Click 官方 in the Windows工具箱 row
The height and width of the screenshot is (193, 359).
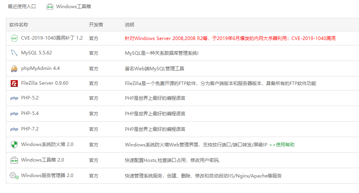pyautogui.click(x=93, y=160)
